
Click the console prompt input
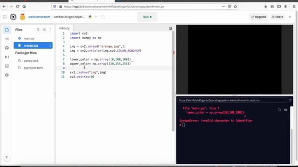pos(183,125)
